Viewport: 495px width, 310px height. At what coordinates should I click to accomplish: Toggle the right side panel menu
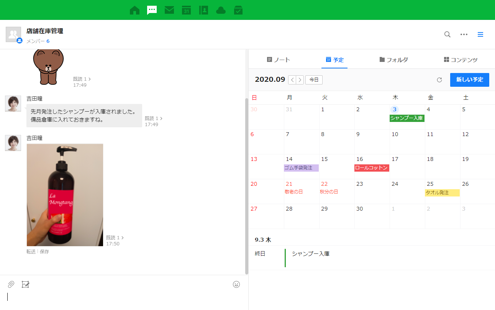pos(480,34)
